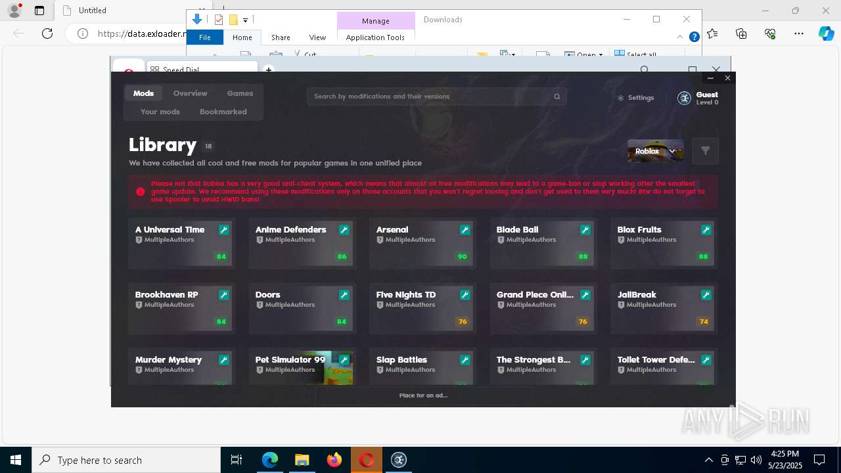Click the Windows taskbar search box
This screenshot has width=841, height=473.
click(126, 460)
